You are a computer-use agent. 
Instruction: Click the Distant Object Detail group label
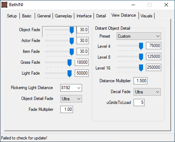point(113,28)
